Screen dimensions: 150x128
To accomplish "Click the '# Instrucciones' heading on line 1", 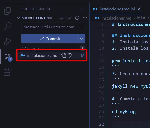I will pos(131,24).
